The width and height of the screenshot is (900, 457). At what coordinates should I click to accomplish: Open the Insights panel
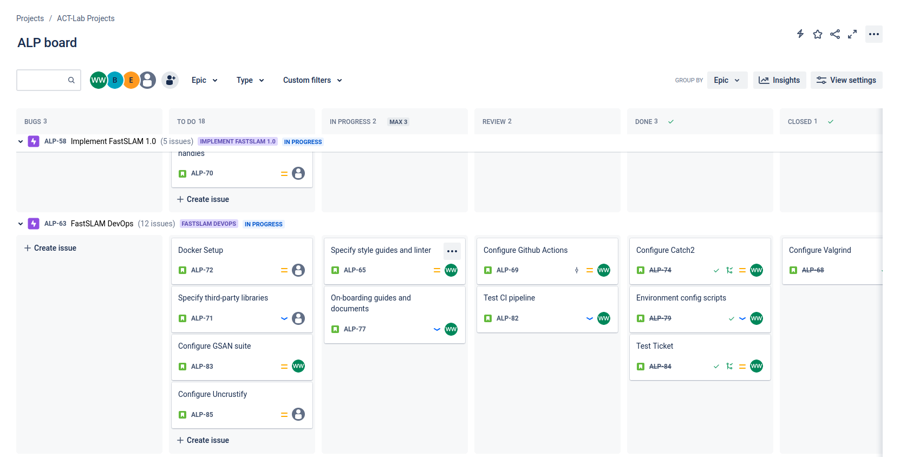(779, 80)
